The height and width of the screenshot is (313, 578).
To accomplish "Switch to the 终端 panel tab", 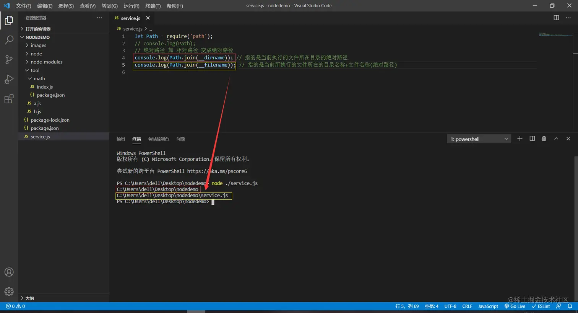I will click(x=136, y=139).
